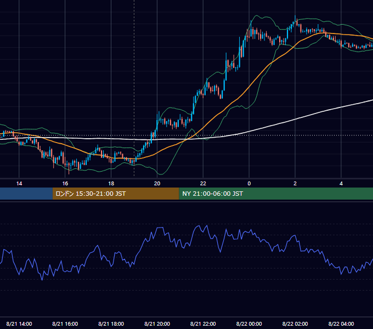
Task: Click the 8/22 00:00 time label
Action: 249,324
